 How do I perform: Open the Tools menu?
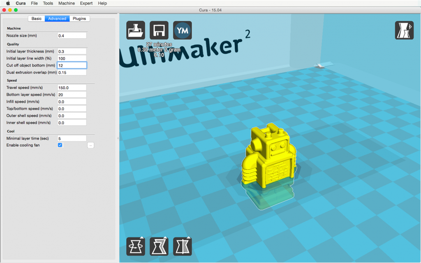pyautogui.click(x=48, y=3)
